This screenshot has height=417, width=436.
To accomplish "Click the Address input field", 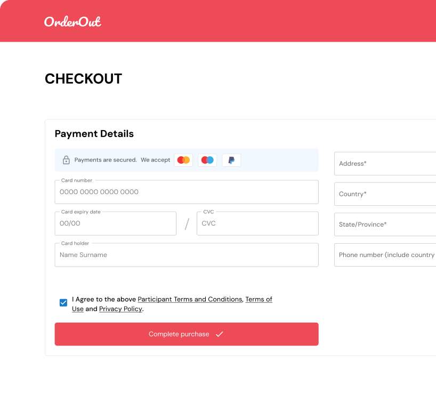I will (x=385, y=164).
